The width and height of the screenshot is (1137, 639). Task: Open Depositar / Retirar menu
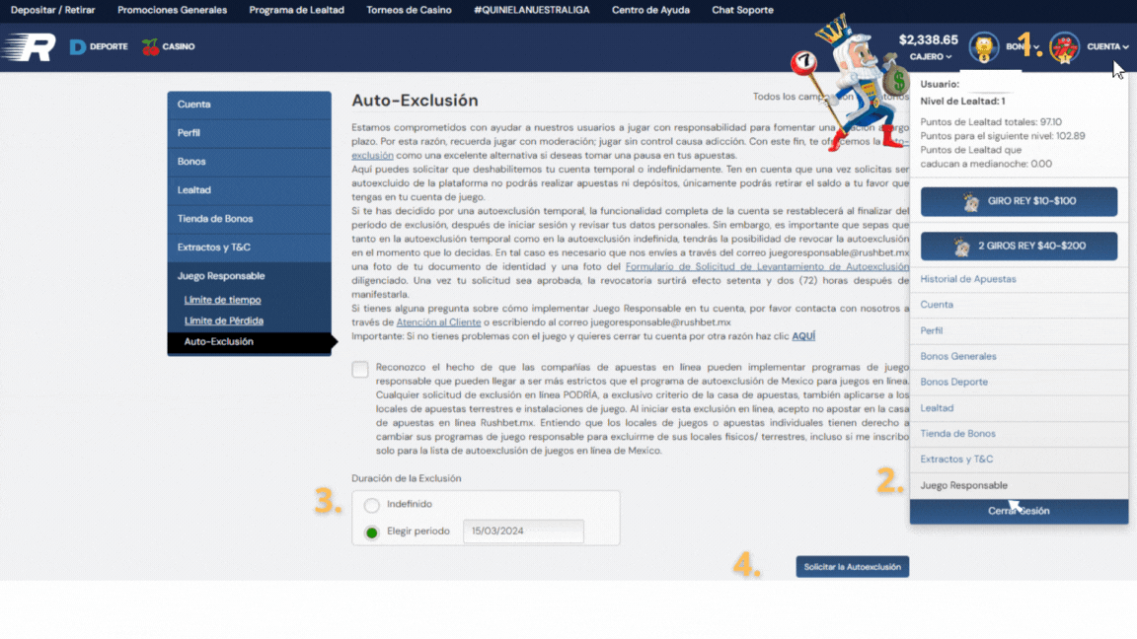pos(53,10)
